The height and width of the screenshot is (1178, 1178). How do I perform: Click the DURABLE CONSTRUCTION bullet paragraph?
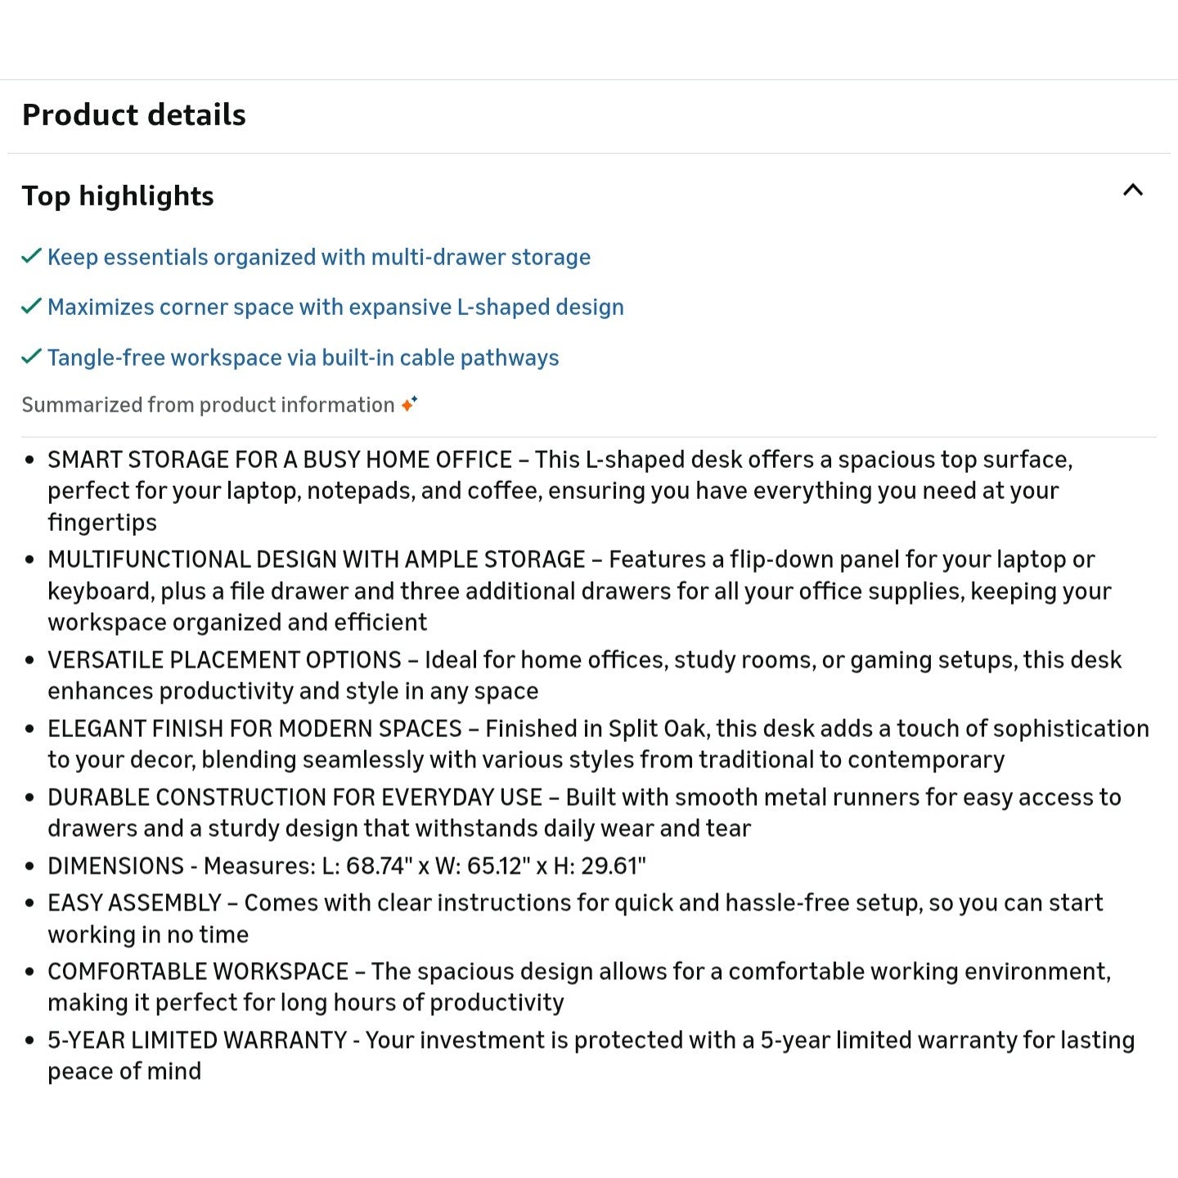click(584, 812)
